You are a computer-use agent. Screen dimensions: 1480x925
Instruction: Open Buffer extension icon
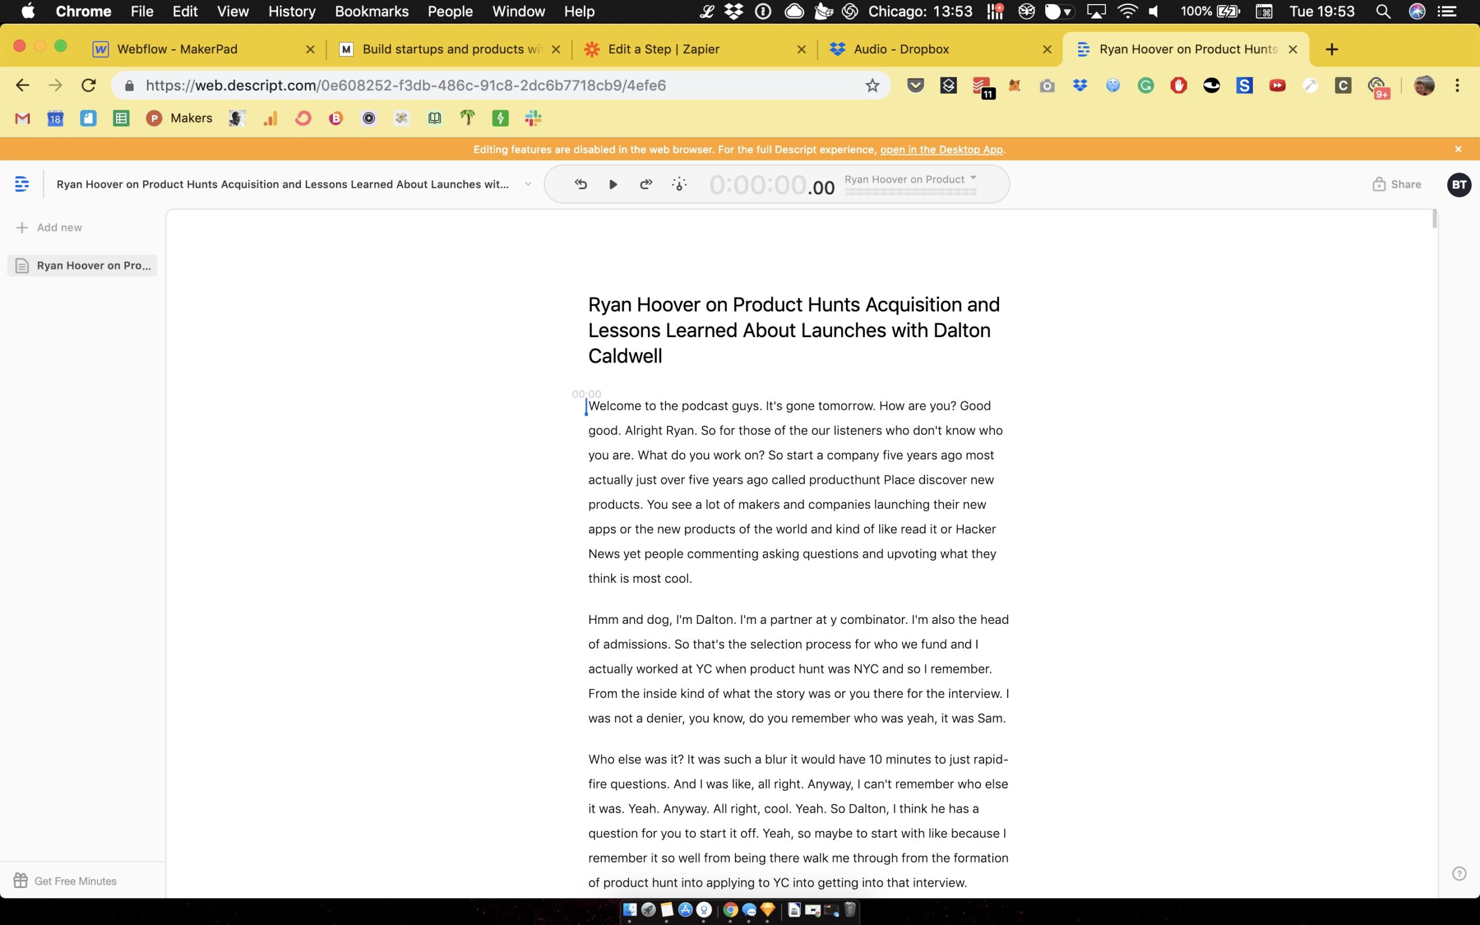pos(948,85)
